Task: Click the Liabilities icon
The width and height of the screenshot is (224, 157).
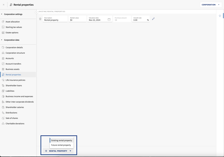Action: 3,91
